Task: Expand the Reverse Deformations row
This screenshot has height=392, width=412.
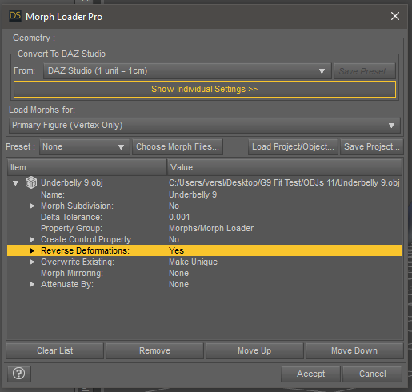Action: click(32, 250)
